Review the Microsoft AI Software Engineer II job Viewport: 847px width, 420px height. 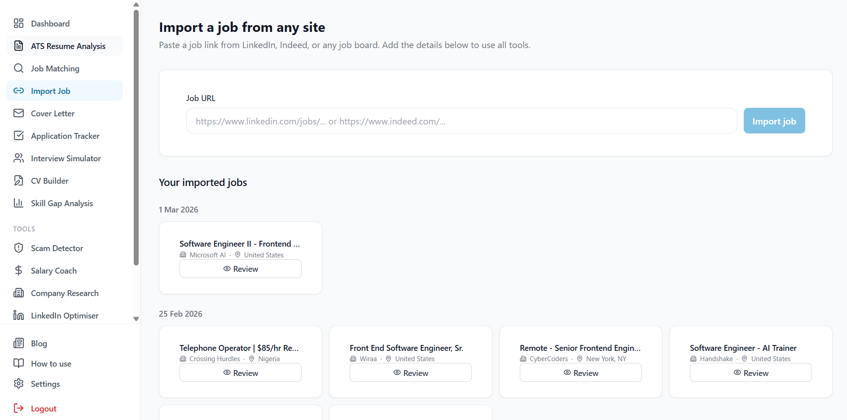click(x=241, y=269)
